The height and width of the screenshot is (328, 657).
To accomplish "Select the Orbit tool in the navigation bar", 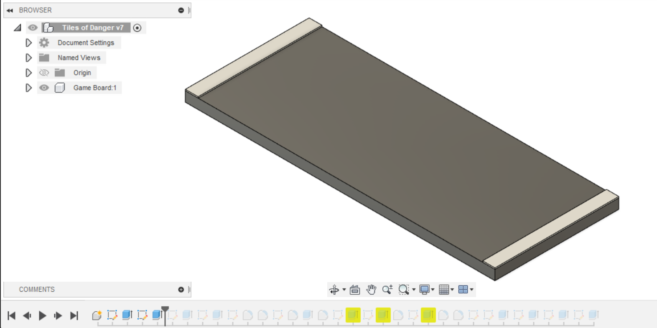I will [x=334, y=290].
